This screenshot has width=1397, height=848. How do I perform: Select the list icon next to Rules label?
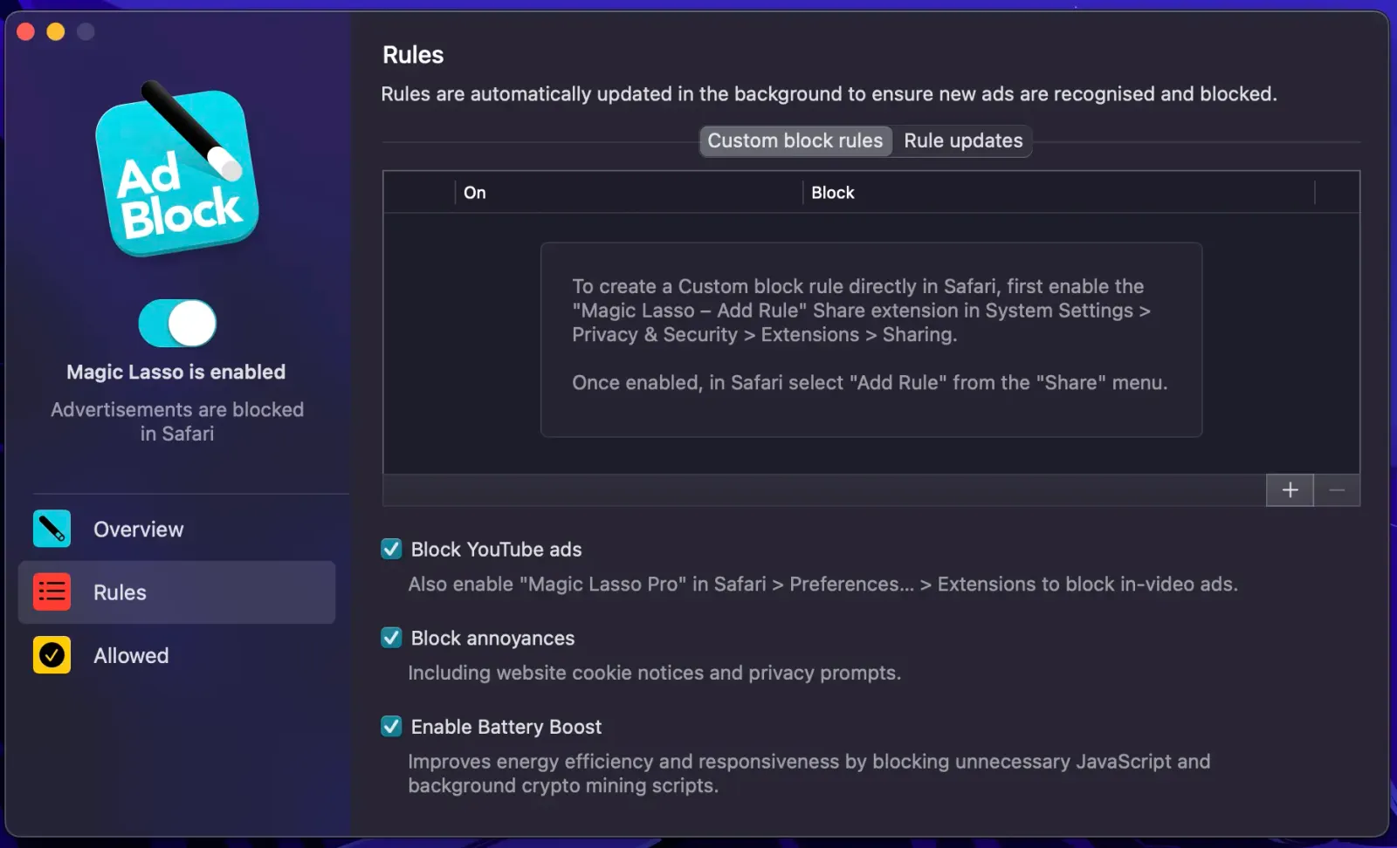52,592
